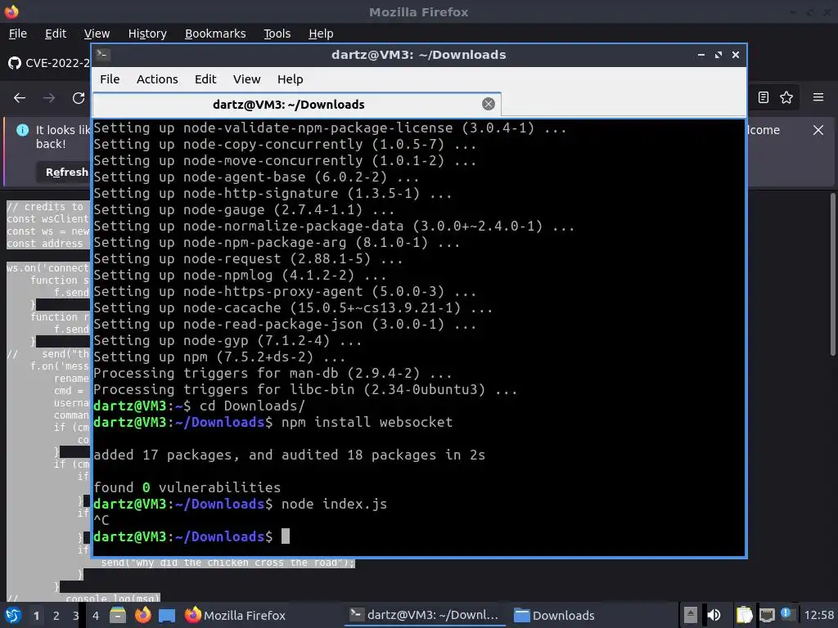Screen dimensions: 838x628
Task: Click the terminal icon in the title bar
Action: (103, 55)
